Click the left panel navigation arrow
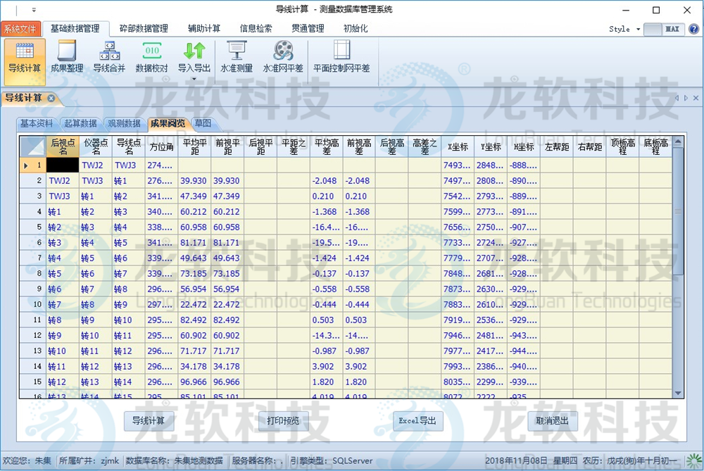Viewport: 704px width, 471px height. coord(677,98)
